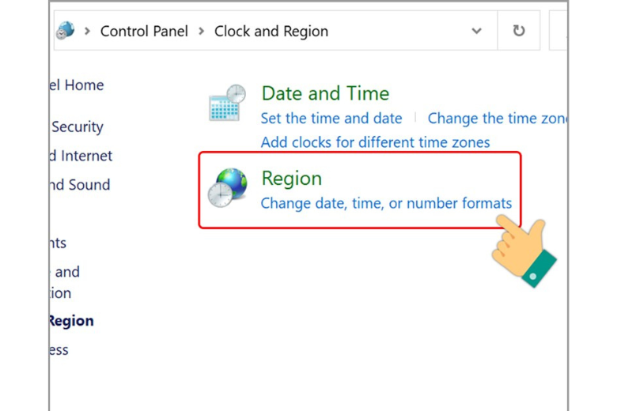Open the Sound category in sidebar

pos(80,185)
